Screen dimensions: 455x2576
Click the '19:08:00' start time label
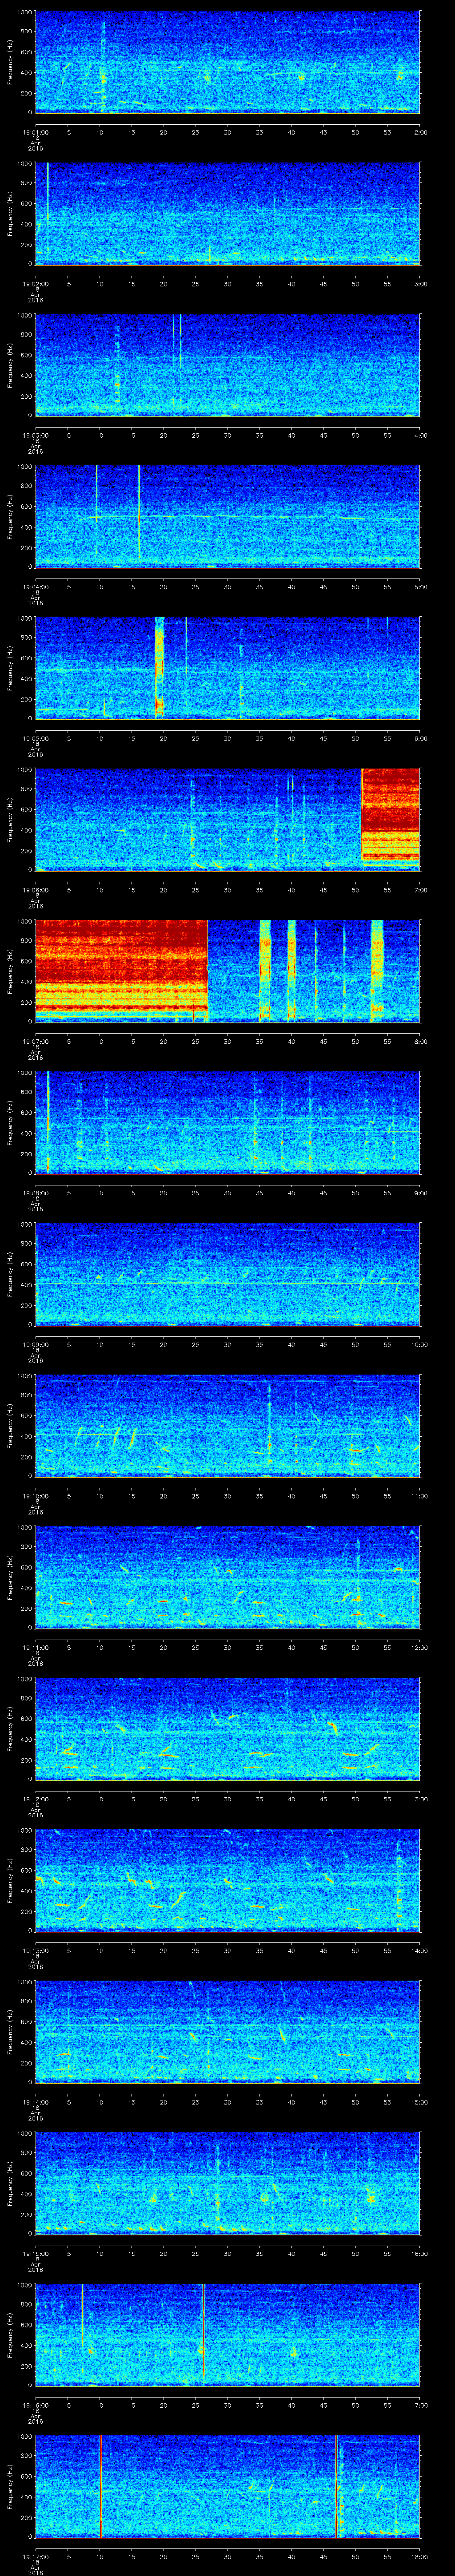coord(35,1192)
